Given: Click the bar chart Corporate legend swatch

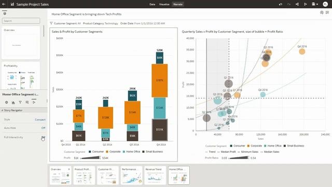Looking at the screenshot, I should click(107, 152).
